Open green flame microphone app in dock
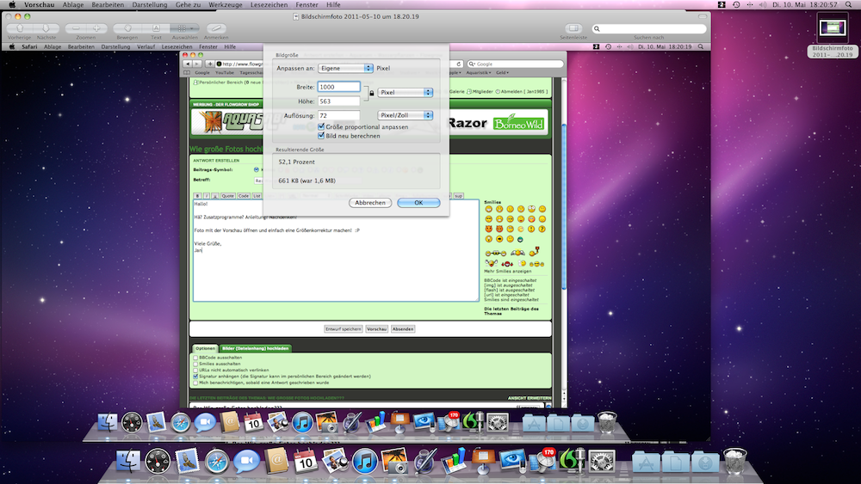Image resolution: width=861 pixels, height=484 pixels. 573,461
